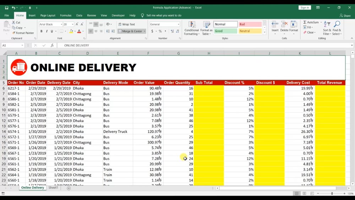The height and width of the screenshot is (200, 355).
Task: Click the Increase Decimal icon
Action: [172, 31]
